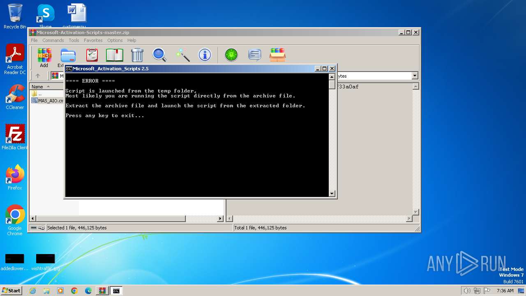Viewport: 526px width, 296px height.
Task: Click the Add toolbar icon in WinRAR
Action: 44,55
